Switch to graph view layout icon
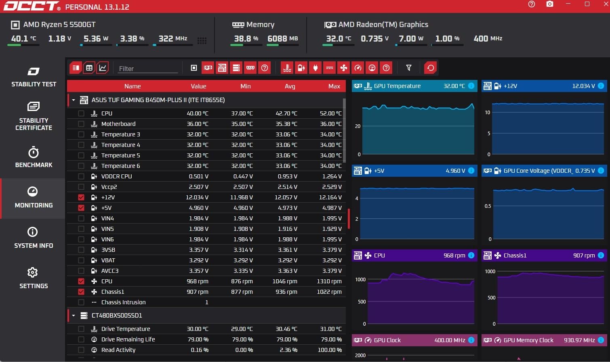 pyautogui.click(x=103, y=68)
